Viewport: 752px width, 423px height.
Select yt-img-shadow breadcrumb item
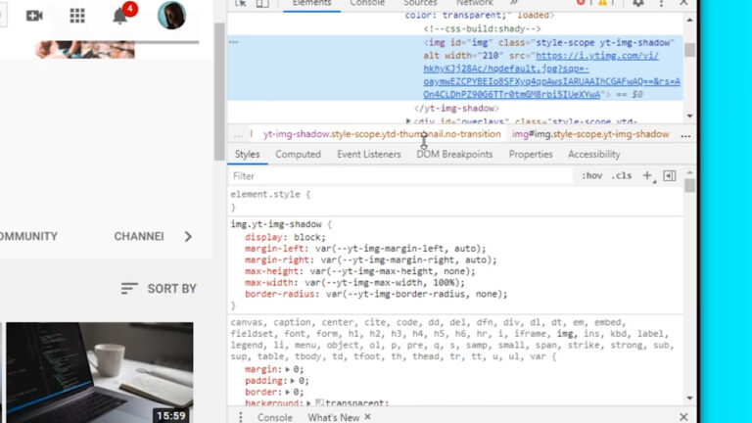click(382, 134)
